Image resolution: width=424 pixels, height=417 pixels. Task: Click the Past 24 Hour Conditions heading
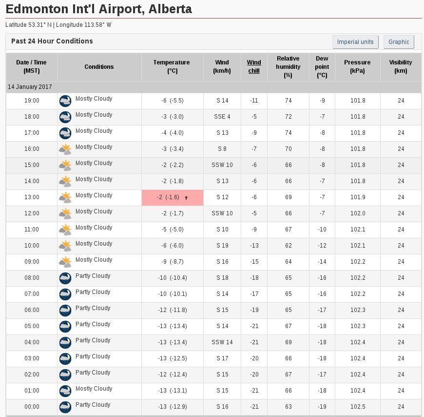pyautogui.click(x=52, y=41)
